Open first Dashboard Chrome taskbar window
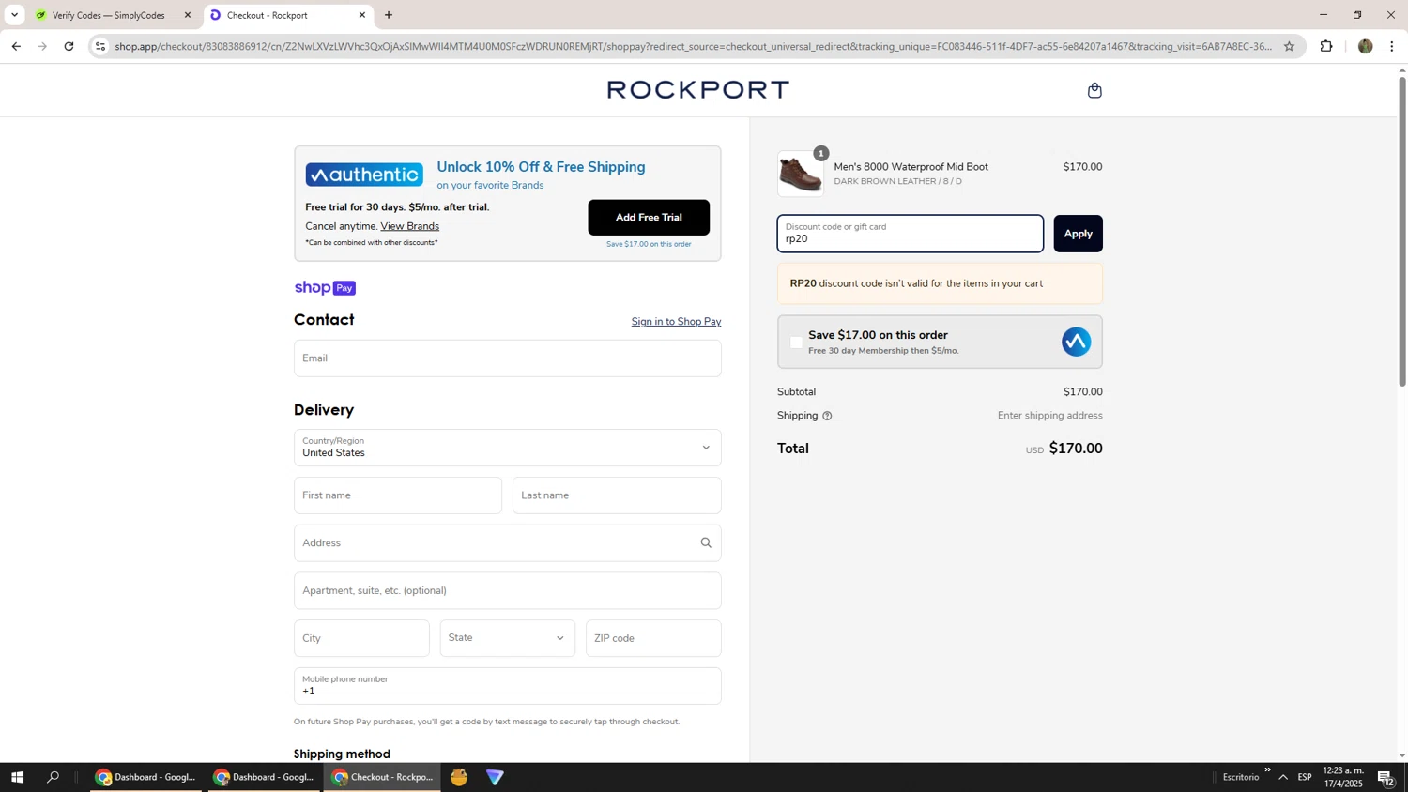1408x792 pixels. click(x=145, y=777)
